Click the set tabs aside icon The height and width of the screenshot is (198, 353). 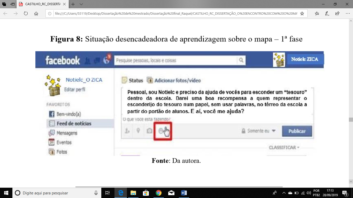point(12,4)
